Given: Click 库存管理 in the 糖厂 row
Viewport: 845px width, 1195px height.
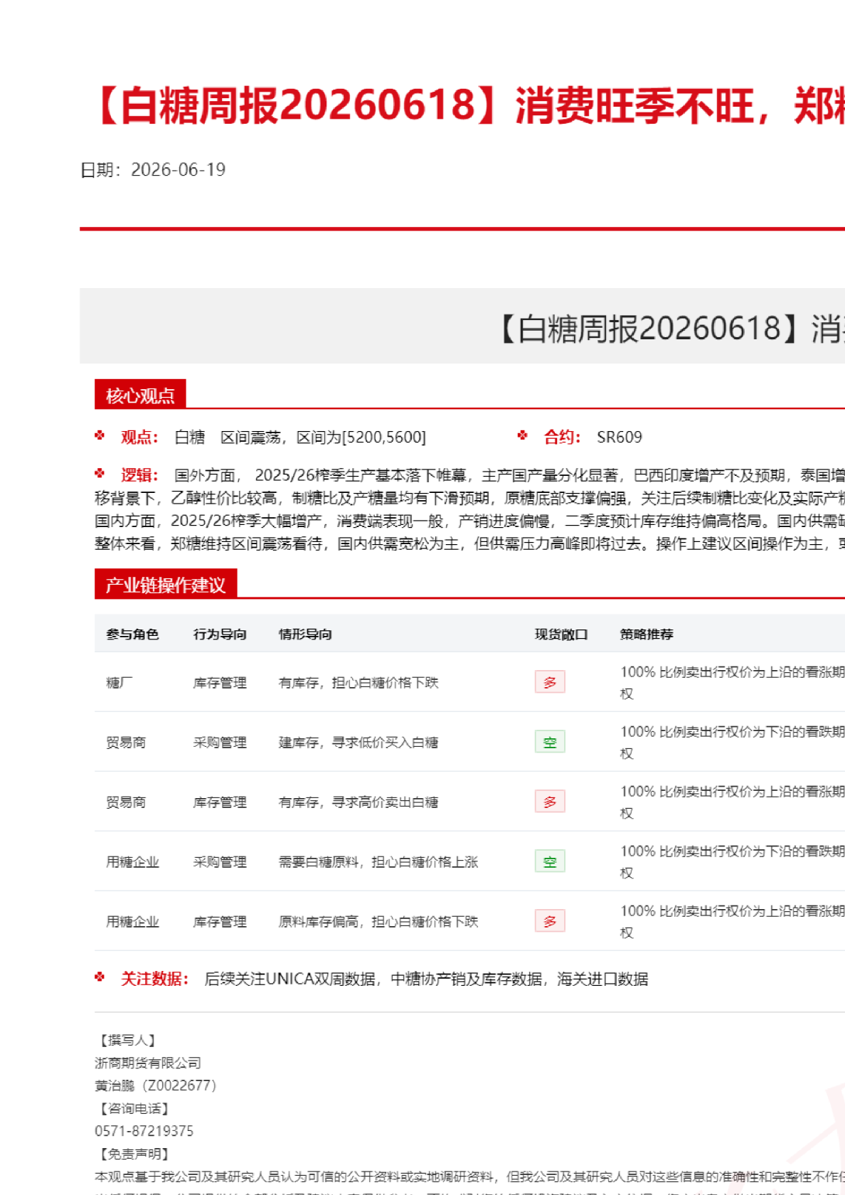Looking at the screenshot, I should point(220,683).
